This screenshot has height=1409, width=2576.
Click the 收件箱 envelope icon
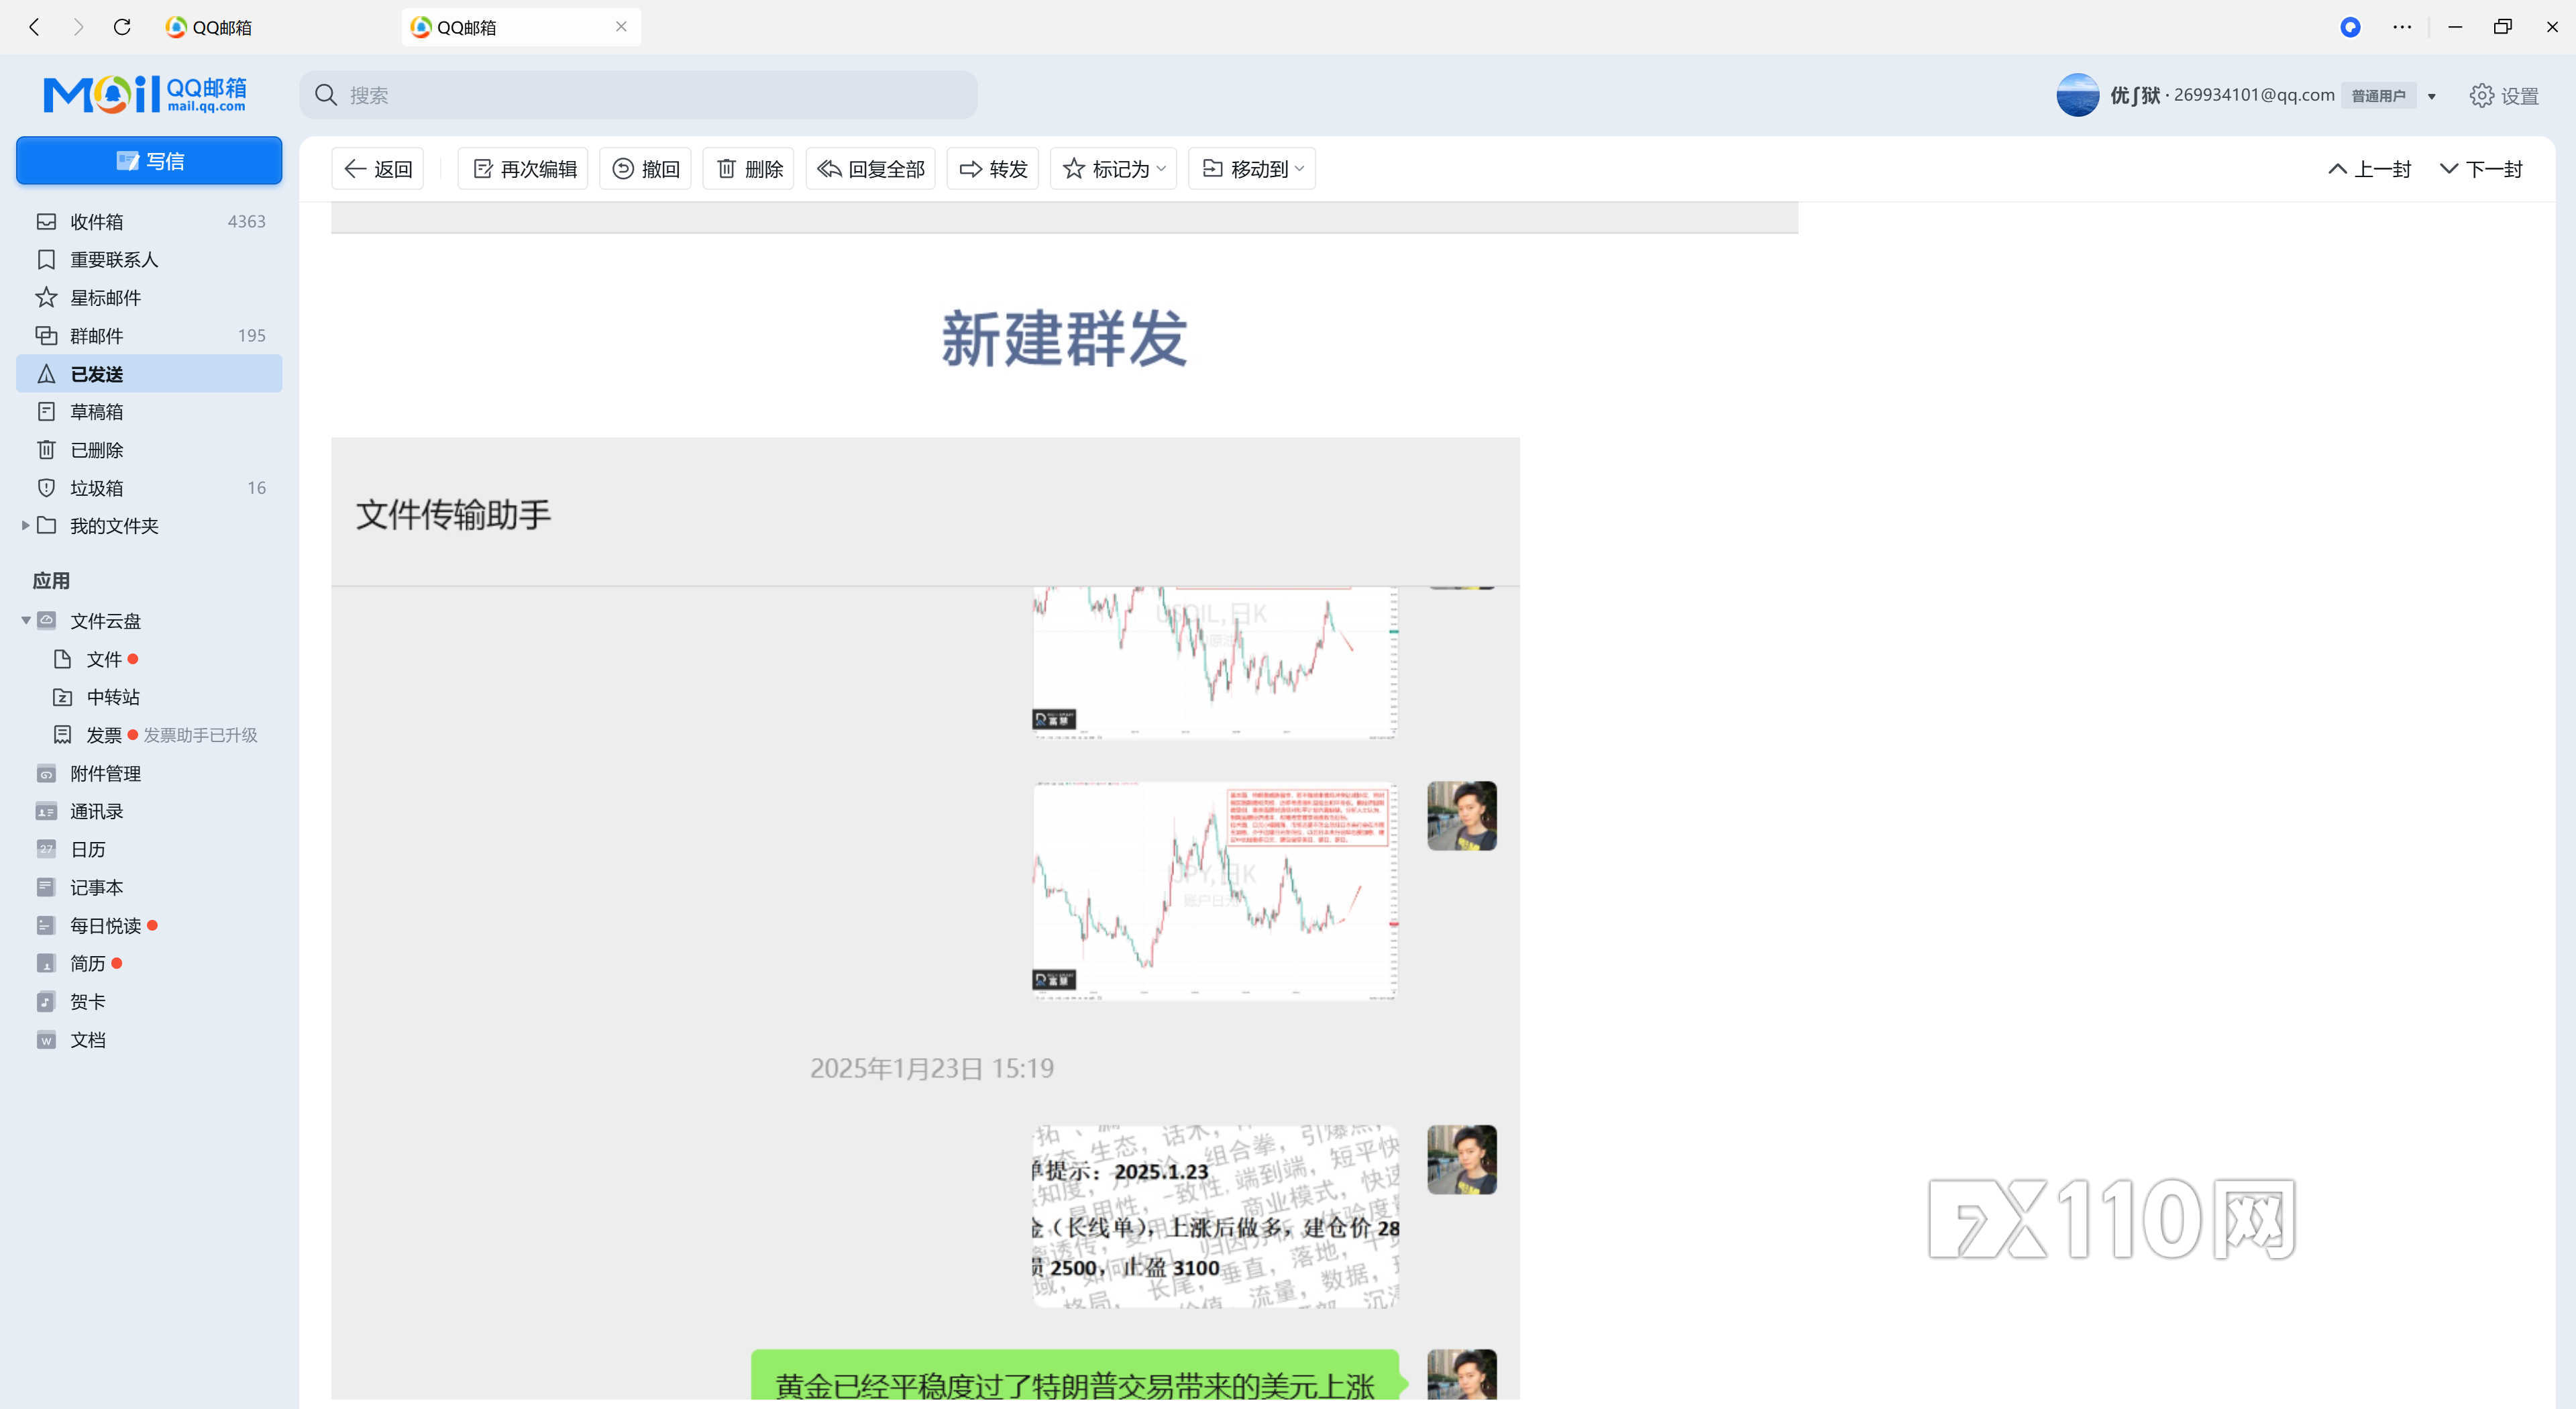point(46,221)
